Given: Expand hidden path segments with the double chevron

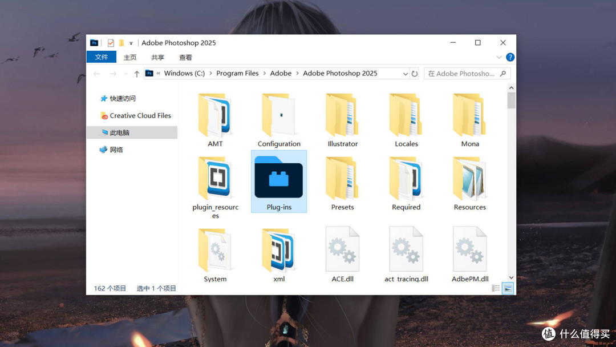Looking at the screenshot, I should tap(159, 73).
